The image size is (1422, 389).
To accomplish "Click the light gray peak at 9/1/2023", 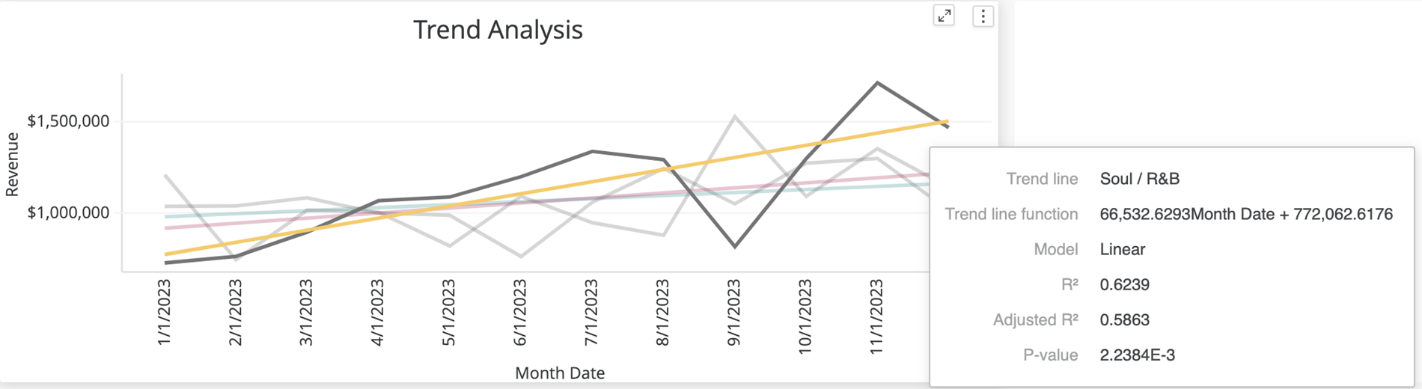I will 734,117.
